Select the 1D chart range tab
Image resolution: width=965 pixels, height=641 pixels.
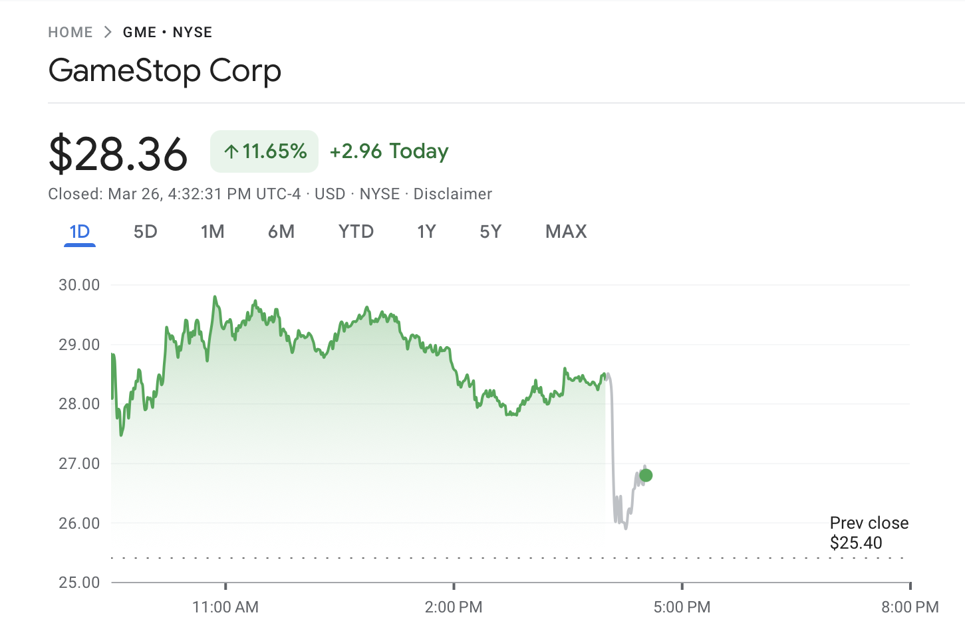(80, 232)
